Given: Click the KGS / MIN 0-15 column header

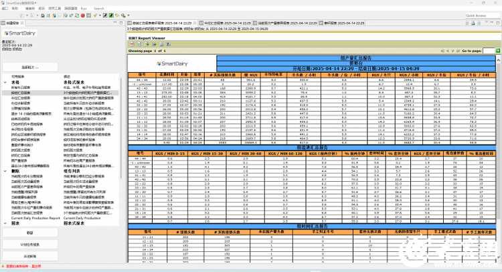Looking at the screenshot, I should [170, 154].
